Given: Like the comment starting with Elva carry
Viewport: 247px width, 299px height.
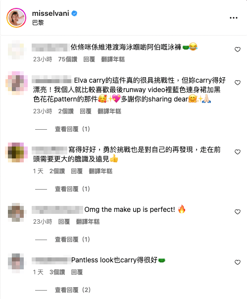Looking at the screenshot, I should [238, 83].
